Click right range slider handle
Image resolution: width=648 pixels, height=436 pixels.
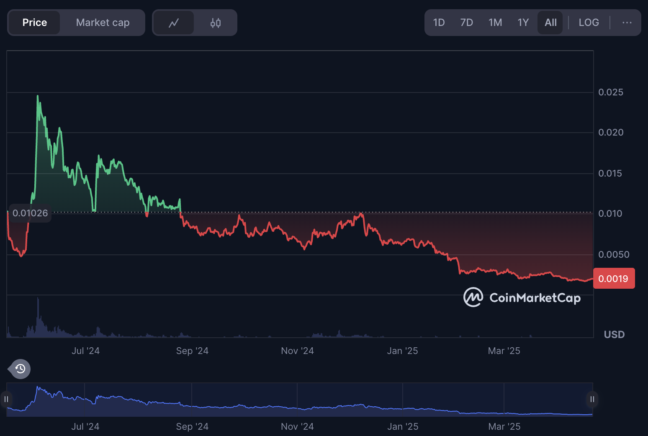(592, 399)
